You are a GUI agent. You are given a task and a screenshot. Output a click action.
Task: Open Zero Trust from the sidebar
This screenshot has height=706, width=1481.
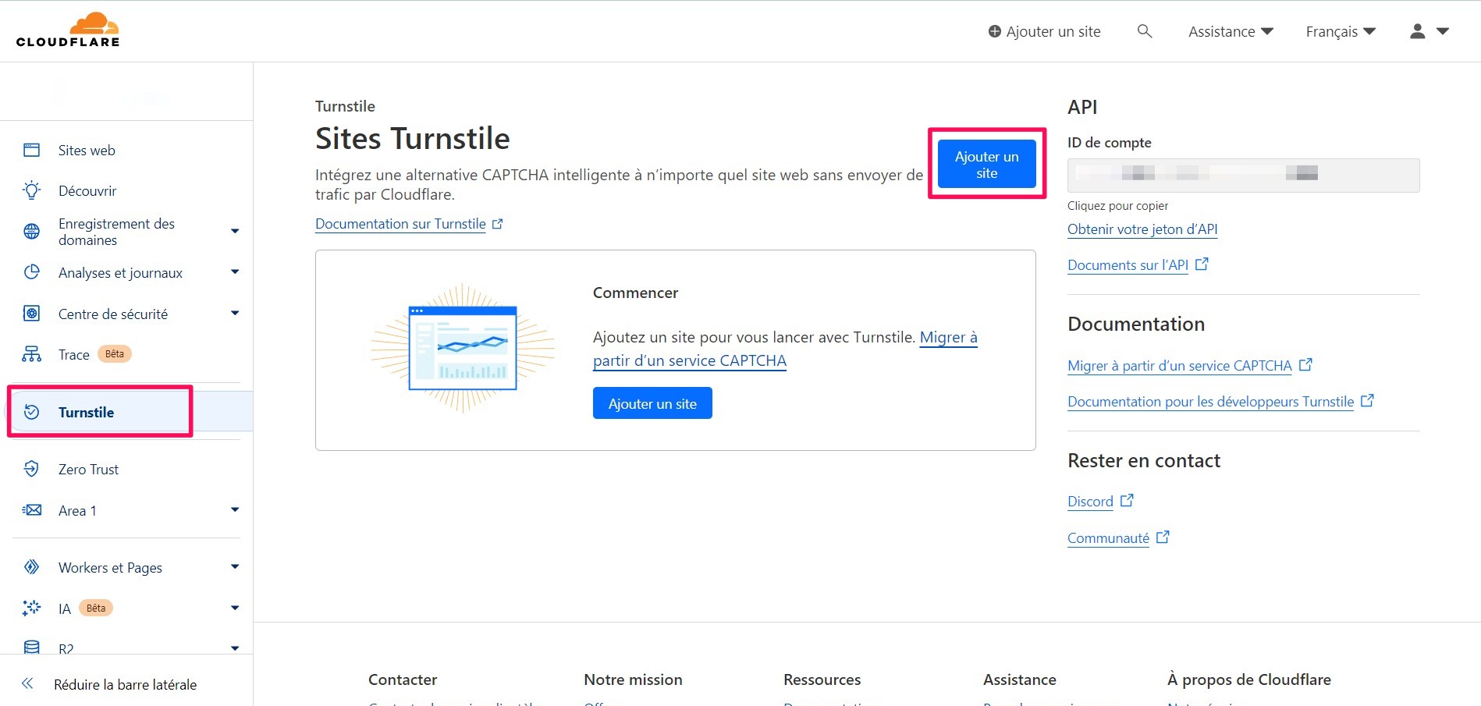(x=88, y=470)
